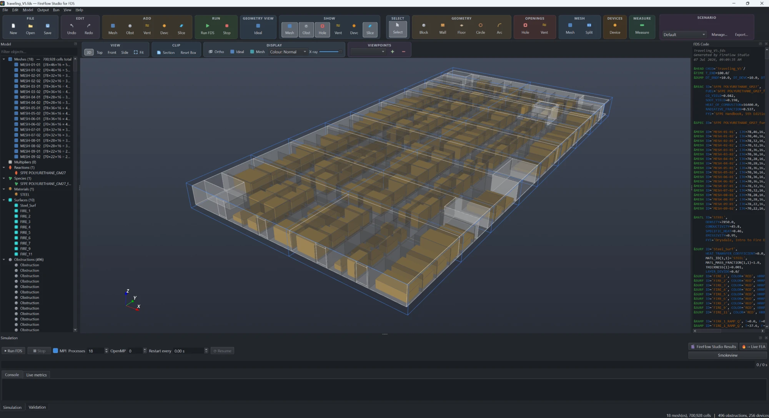Select the Floor geometry tool
The height and width of the screenshot is (418, 769).
pos(461,28)
